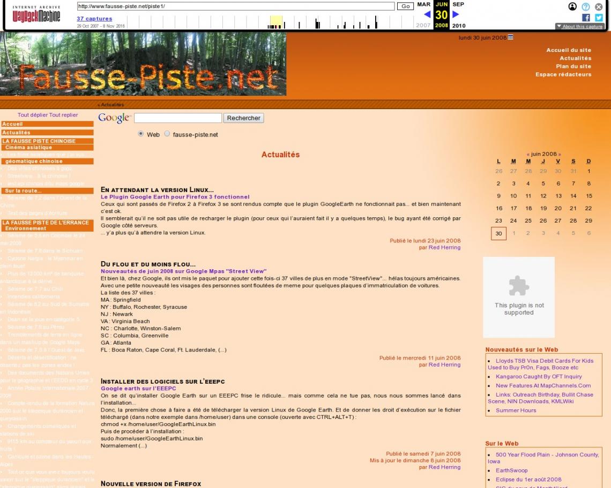Go to previous capture with left blue arrow
The height and width of the screenshot is (488, 611).
[x=427, y=14]
